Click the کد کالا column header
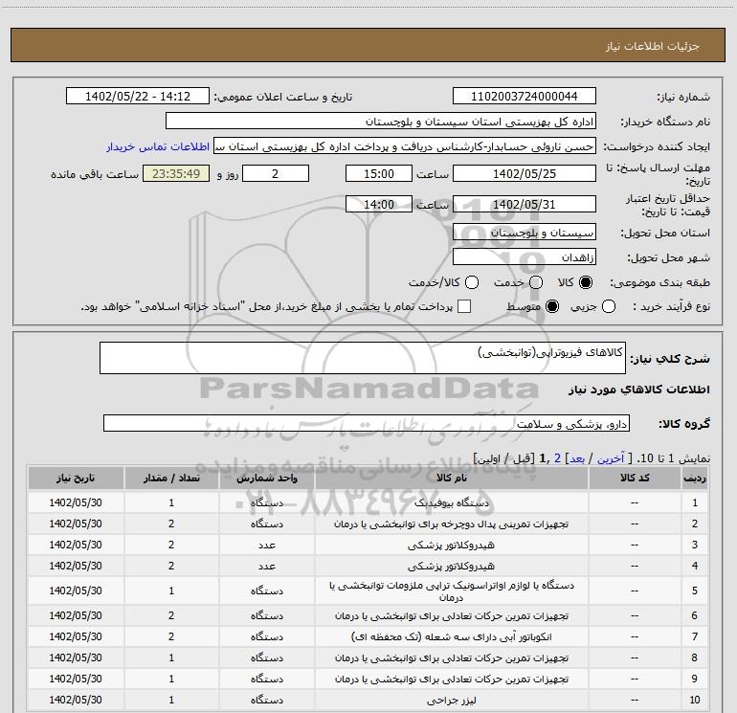Viewport: 737px width, 713px height. [x=635, y=478]
